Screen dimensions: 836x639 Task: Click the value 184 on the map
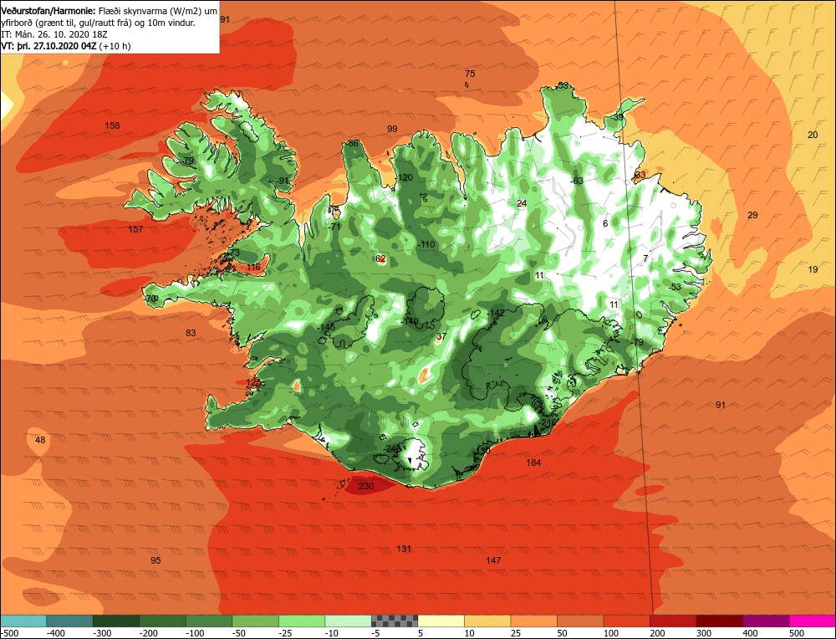533,463
